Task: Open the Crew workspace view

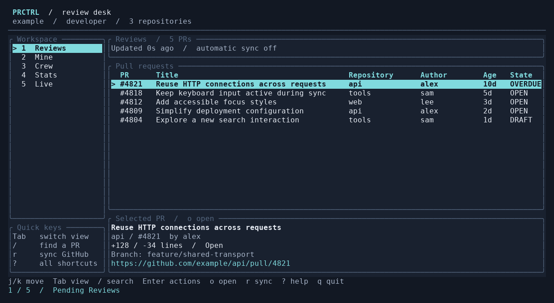Action: tap(57, 66)
